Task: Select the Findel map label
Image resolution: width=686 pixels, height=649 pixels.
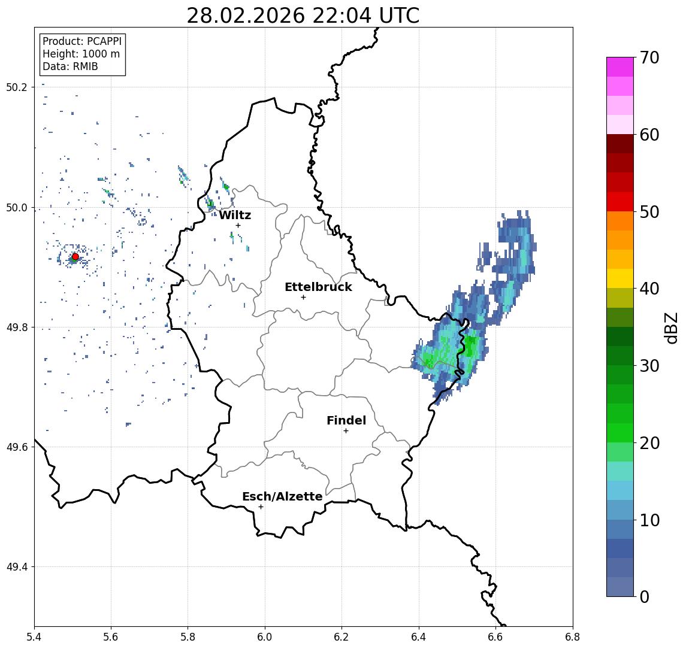Action: 346,420
